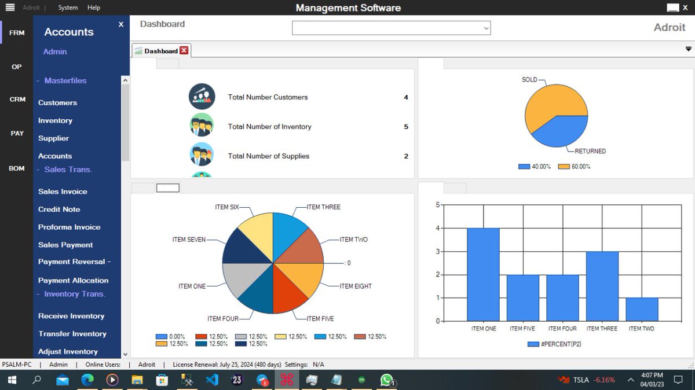Open the PAY module icon
This screenshot has height=390, width=695.
coord(16,133)
